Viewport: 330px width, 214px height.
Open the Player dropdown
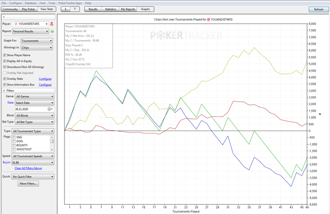31,24
